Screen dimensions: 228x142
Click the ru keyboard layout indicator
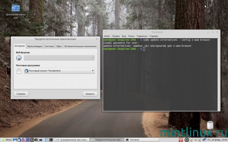[195, 140]
